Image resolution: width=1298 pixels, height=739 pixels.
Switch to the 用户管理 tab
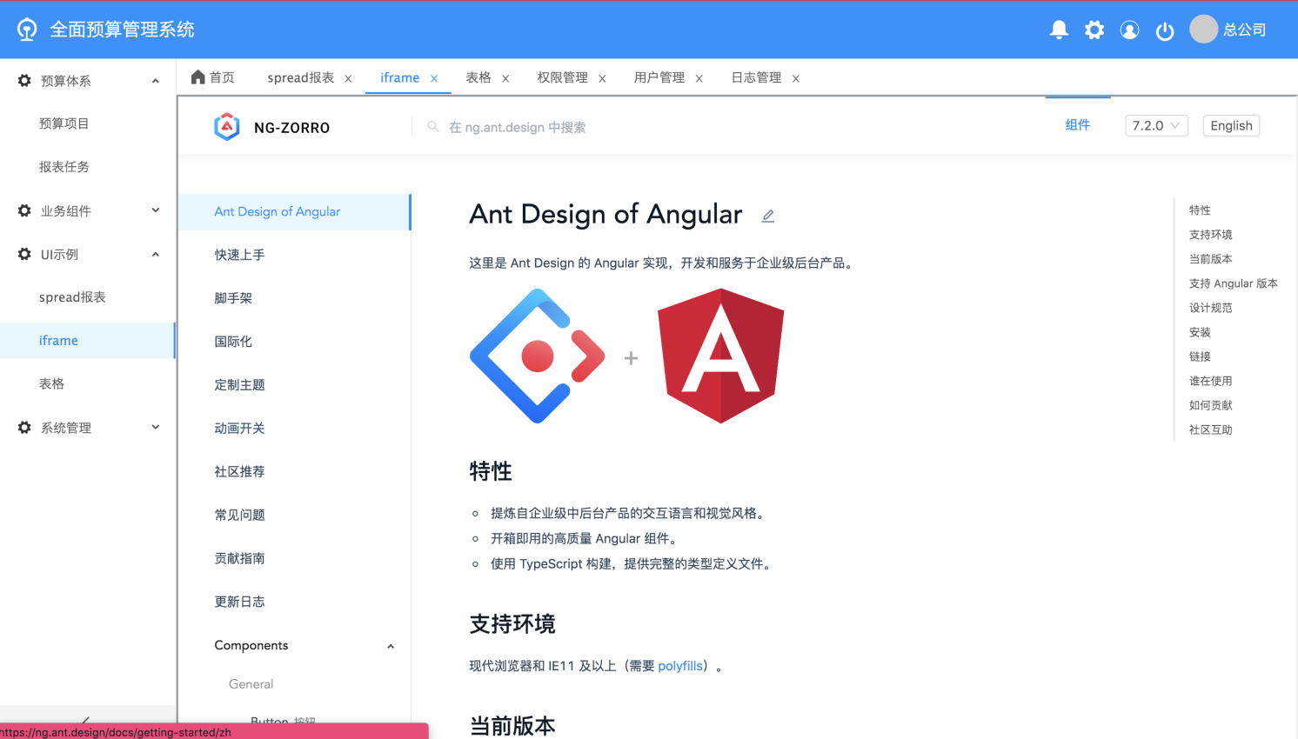click(x=659, y=77)
